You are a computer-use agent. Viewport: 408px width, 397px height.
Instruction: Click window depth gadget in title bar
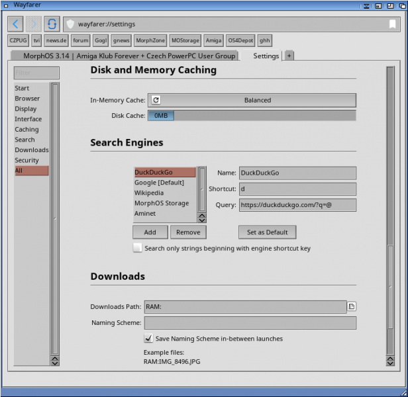click(402, 6)
